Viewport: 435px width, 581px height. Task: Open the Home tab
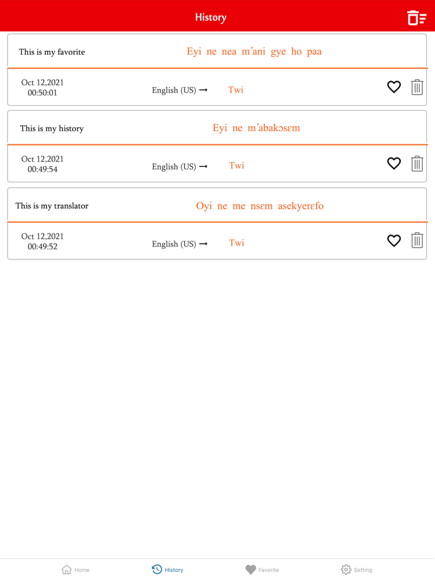pos(75,569)
